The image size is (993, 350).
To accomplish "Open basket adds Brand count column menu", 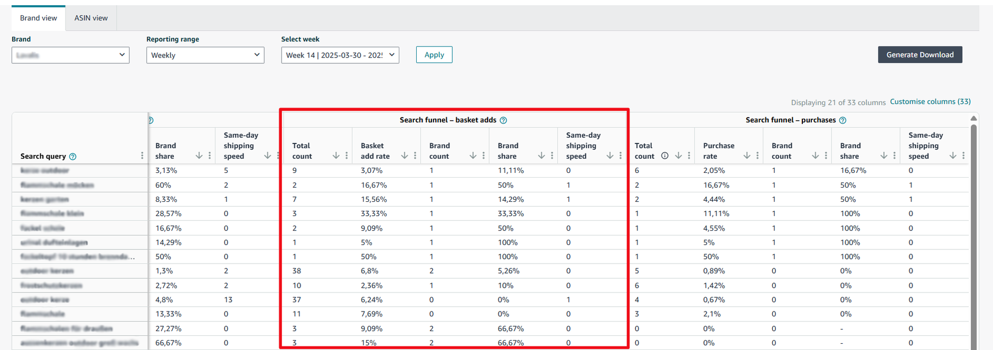I will [x=483, y=155].
